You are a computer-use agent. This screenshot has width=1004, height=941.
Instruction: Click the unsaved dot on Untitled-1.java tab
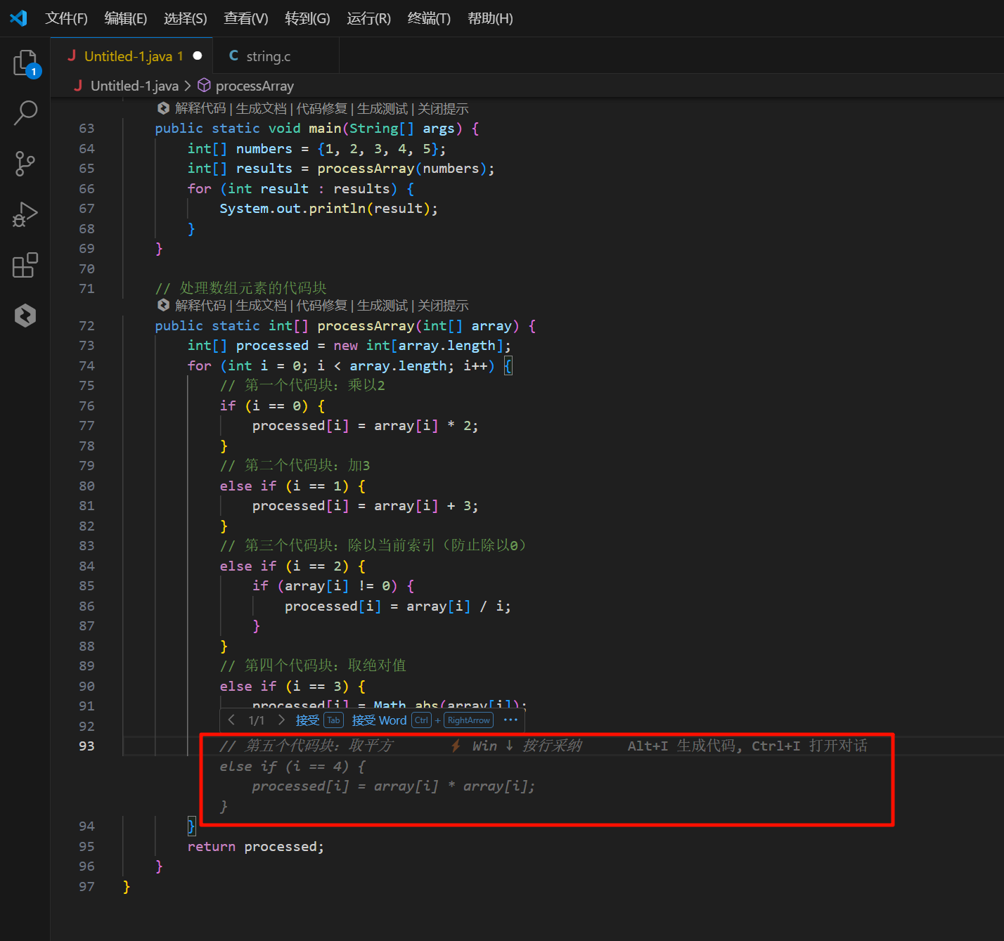[198, 56]
